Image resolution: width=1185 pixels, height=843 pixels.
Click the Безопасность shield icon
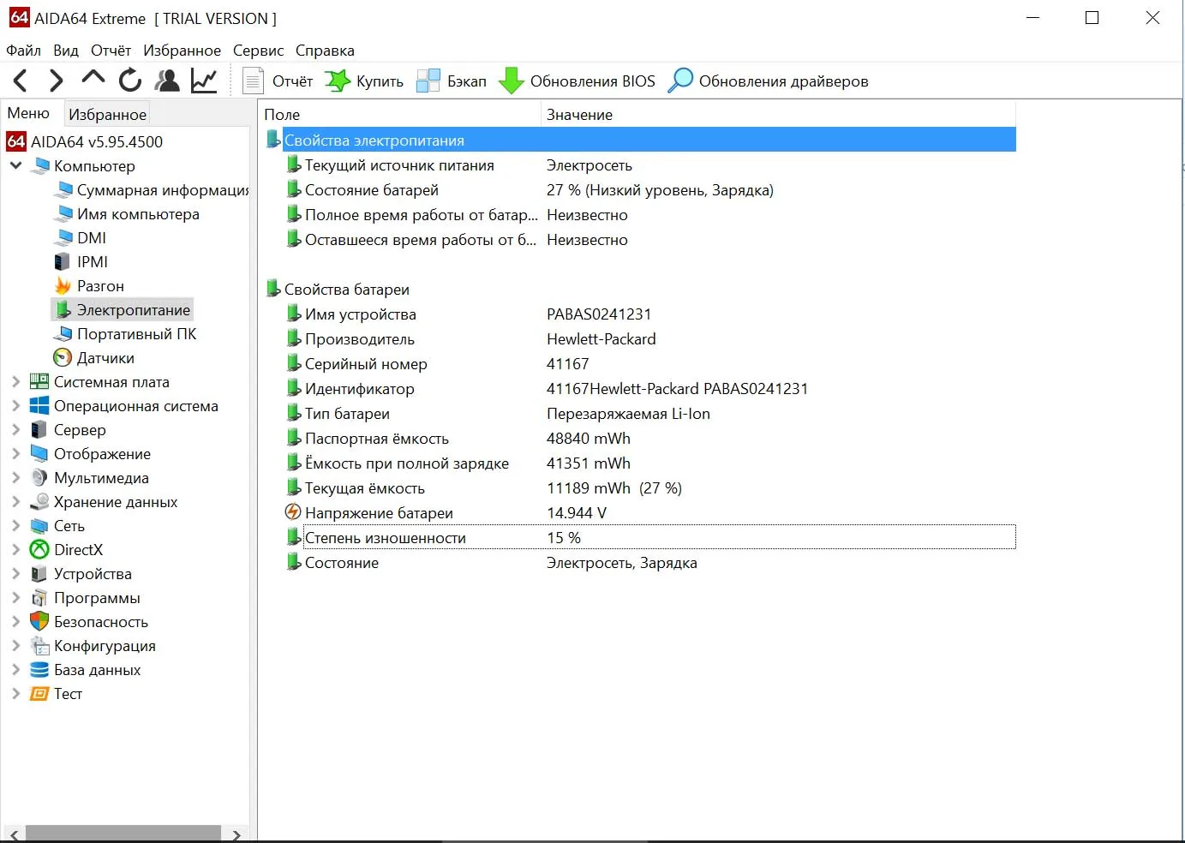(39, 622)
